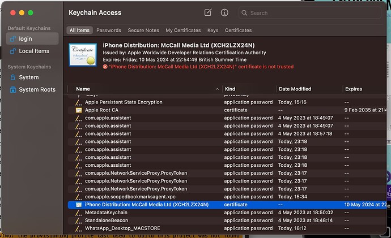This screenshot has height=238, width=391.
Task: Open the My Certificates tab
Action: click(183, 31)
